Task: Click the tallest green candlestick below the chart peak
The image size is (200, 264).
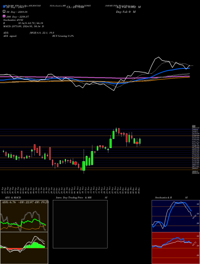Action: click(x=92, y=158)
